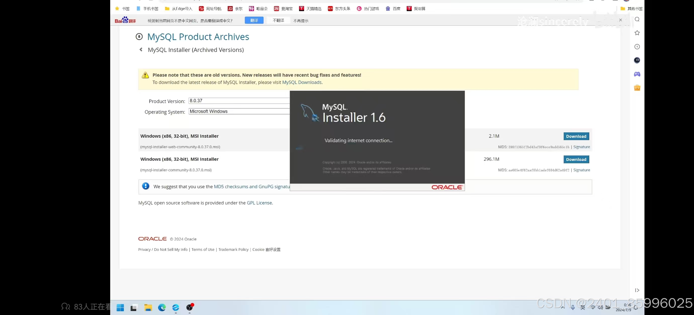Open the GPL License link
694x315 pixels.
pyautogui.click(x=259, y=203)
